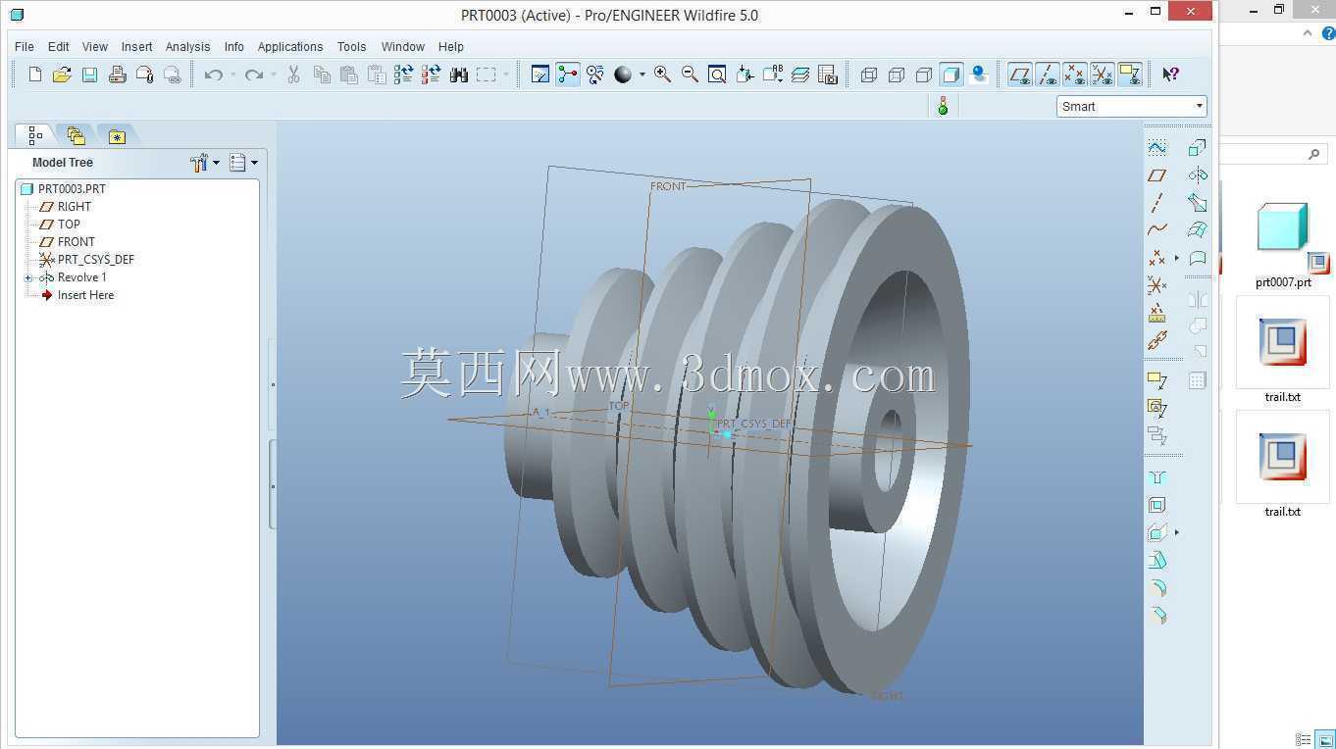Click the search box in the Explorer window
The height and width of the screenshot is (749, 1336).
coord(1275,154)
